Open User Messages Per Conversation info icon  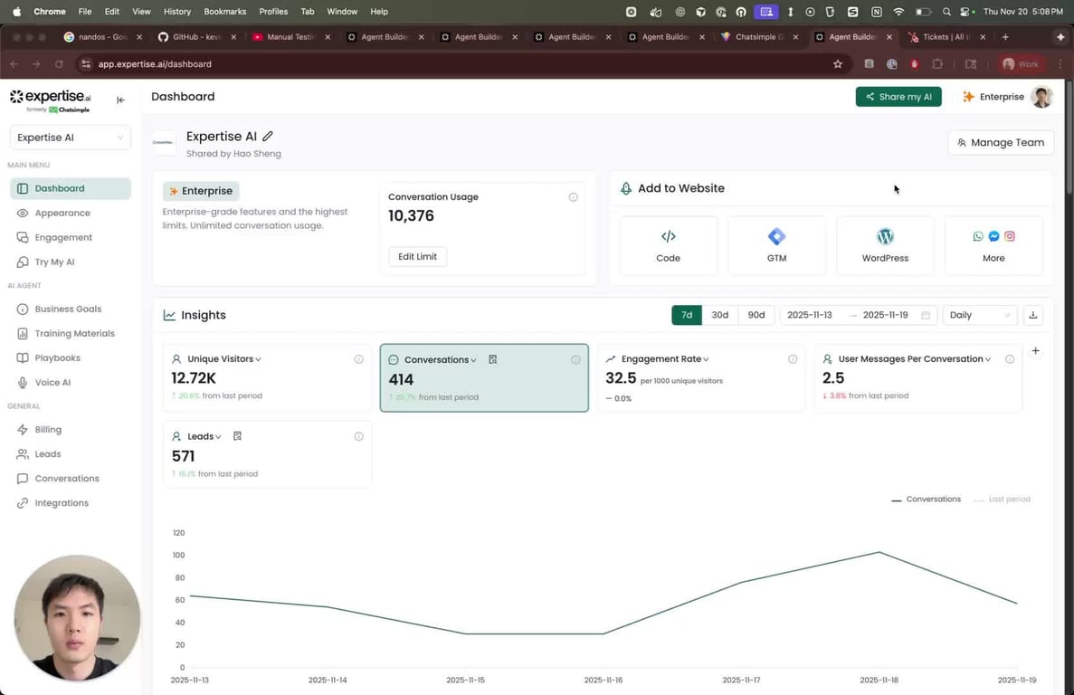(1010, 358)
